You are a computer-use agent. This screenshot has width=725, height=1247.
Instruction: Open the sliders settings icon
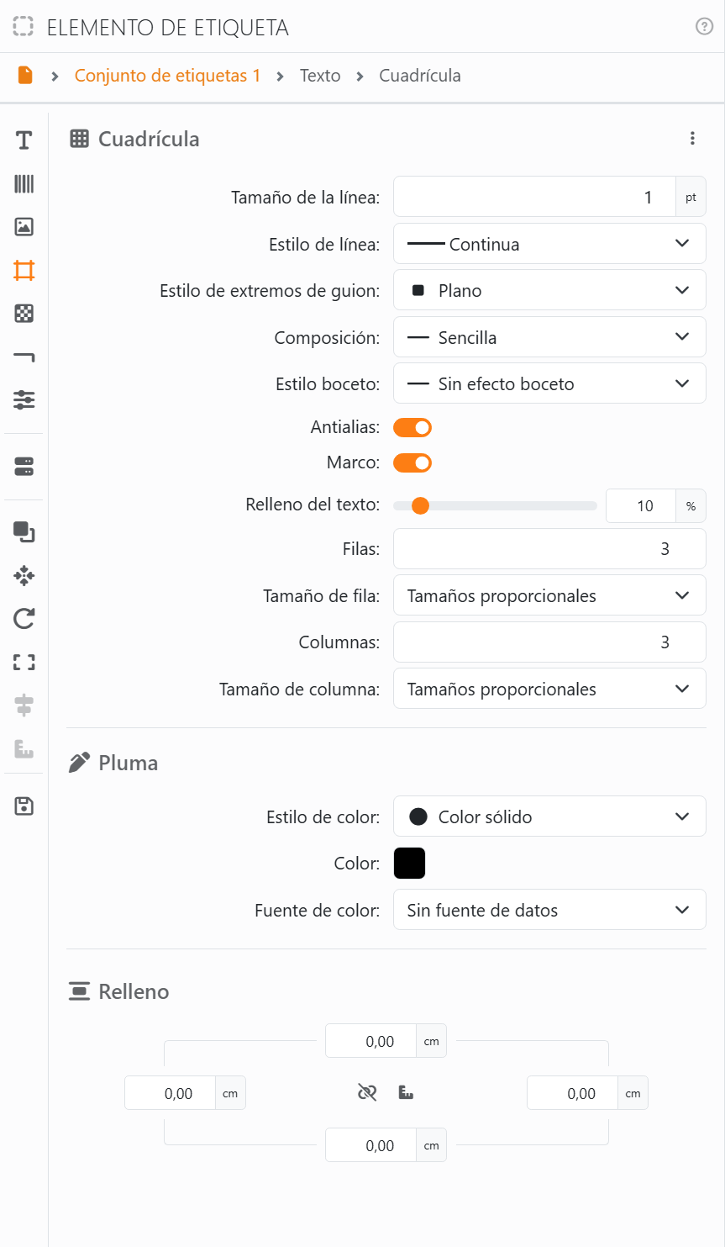coord(24,399)
